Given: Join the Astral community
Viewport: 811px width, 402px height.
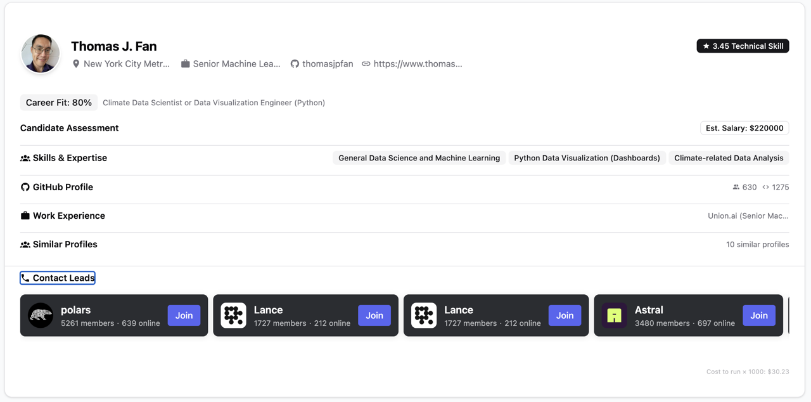Looking at the screenshot, I should point(759,315).
